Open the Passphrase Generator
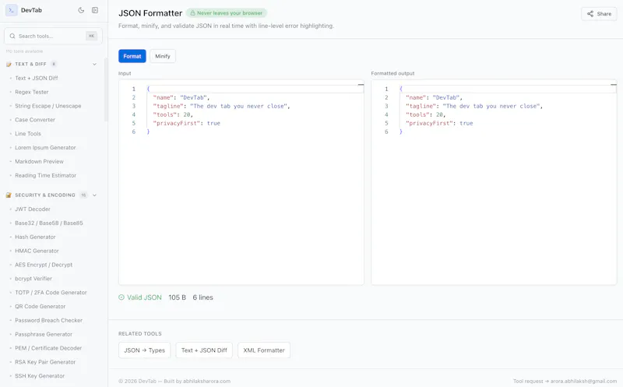The image size is (623, 387). (x=44, y=335)
